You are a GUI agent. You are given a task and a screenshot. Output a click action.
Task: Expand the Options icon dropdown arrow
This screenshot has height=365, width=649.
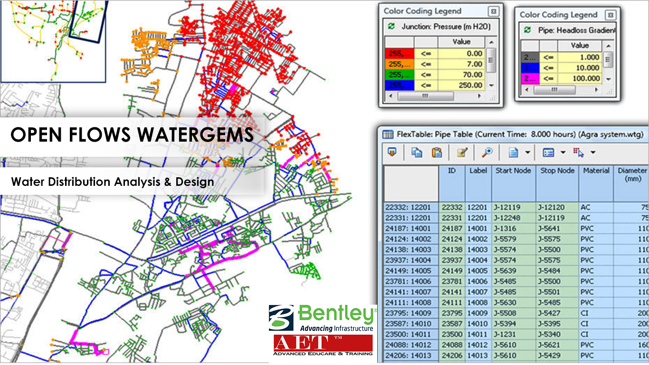point(563,153)
